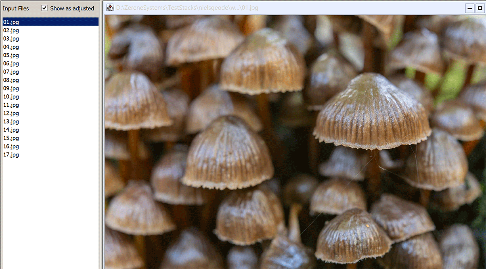Viewport: 486px width, 269px height.
Task: Show 07.jpg from the input list
Action: tap(11, 72)
